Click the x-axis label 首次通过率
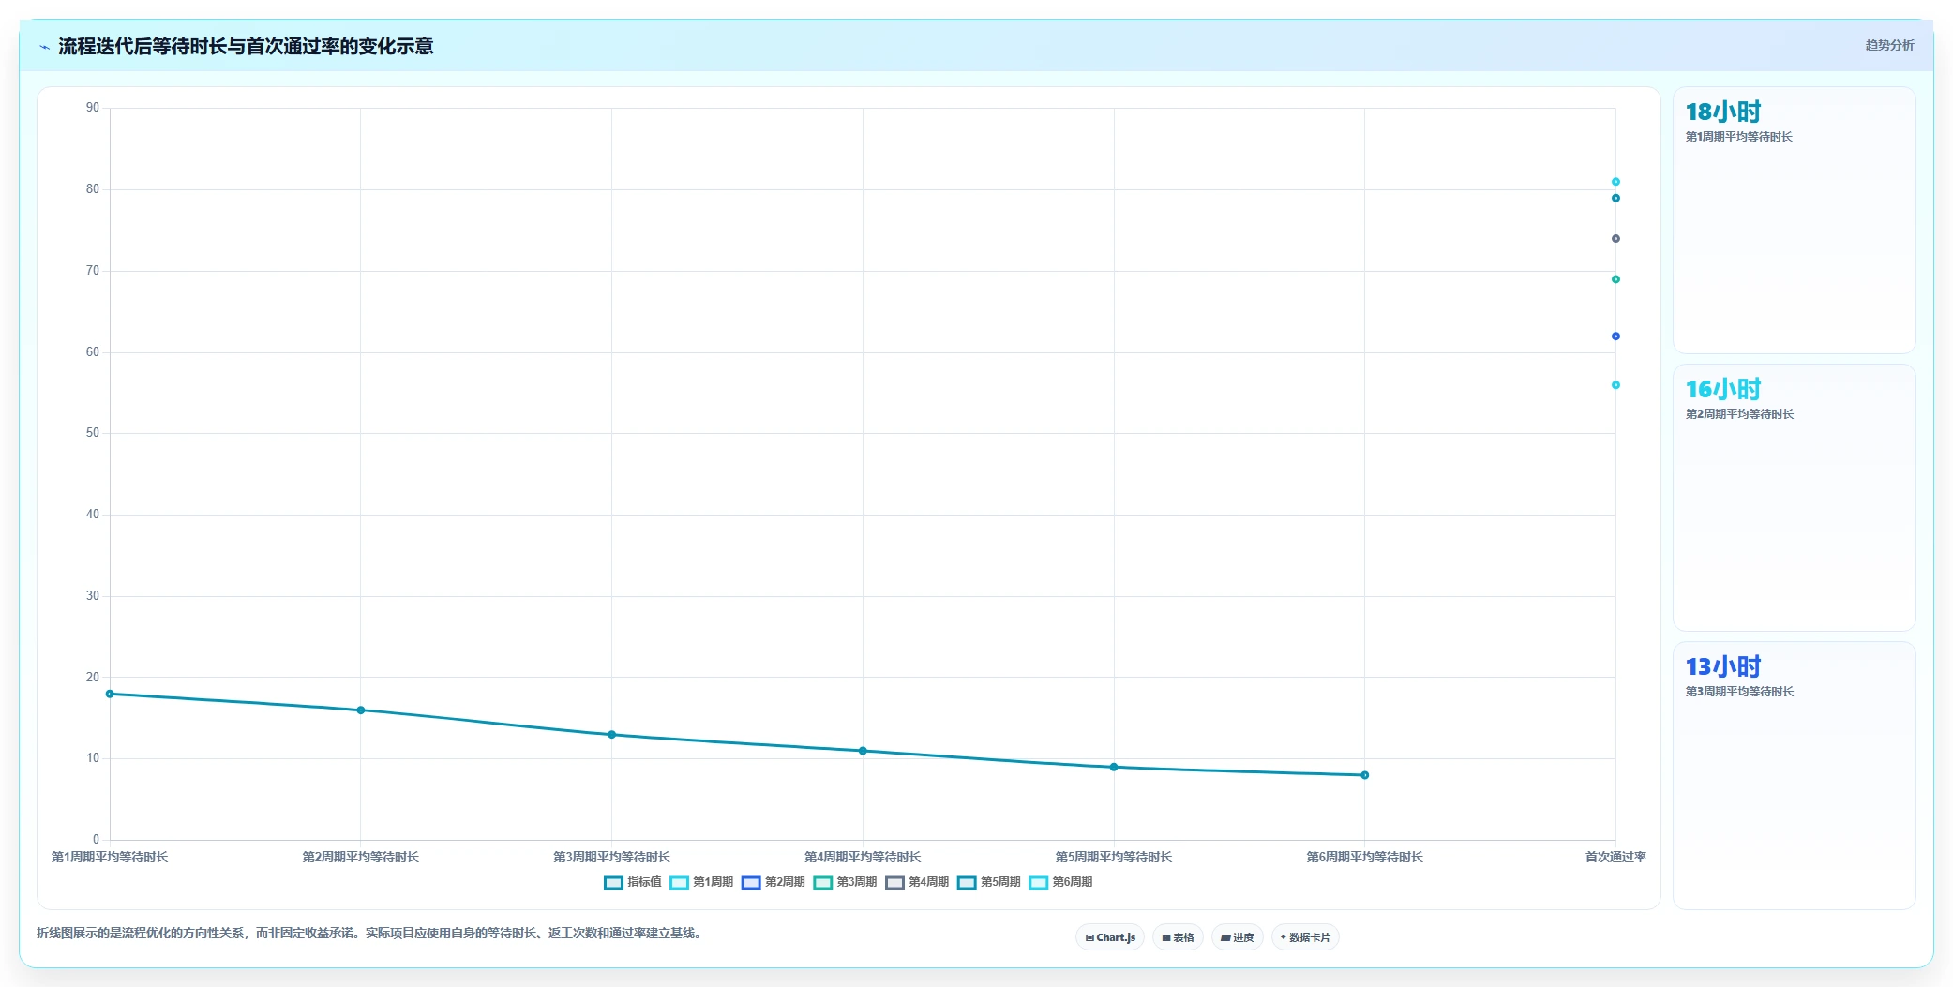1953x987 pixels. (1615, 857)
